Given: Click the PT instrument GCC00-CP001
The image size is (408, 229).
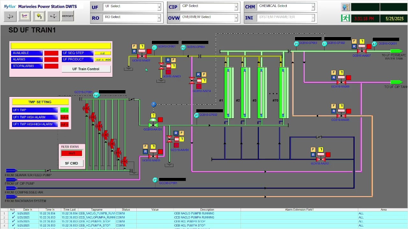Looking at the screenshot, I should pyautogui.click(x=155, y=180).
